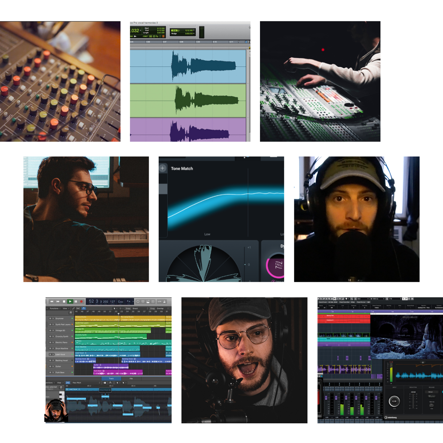Open the 1/16 quantize dropdown in Cubase
Viewport: 443px width, 443px height.
point(395,299)
